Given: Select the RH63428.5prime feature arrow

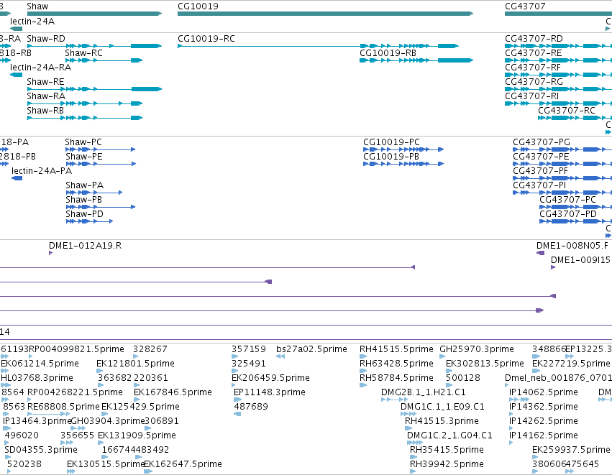Looking at the screenshot, I should tap(363, 371).
